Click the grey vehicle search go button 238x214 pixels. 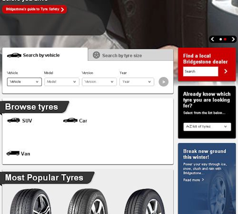[x=163, y=82]
